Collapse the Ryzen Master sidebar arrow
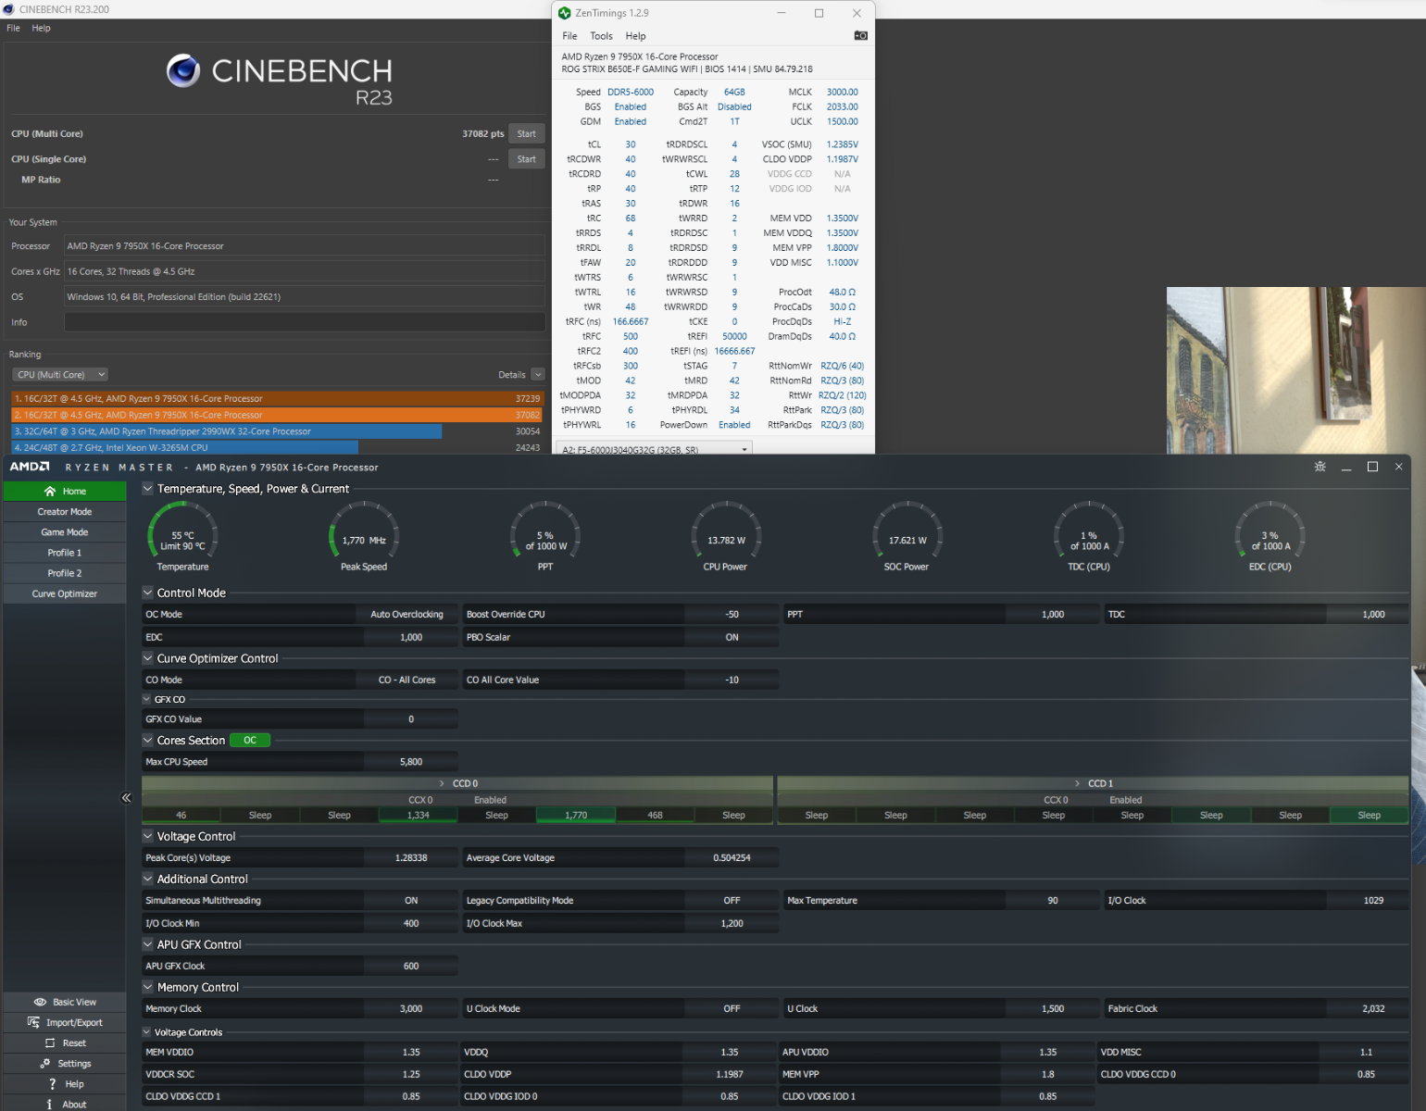Screen dimensions: 1426x1111 (x=126, y=797)
